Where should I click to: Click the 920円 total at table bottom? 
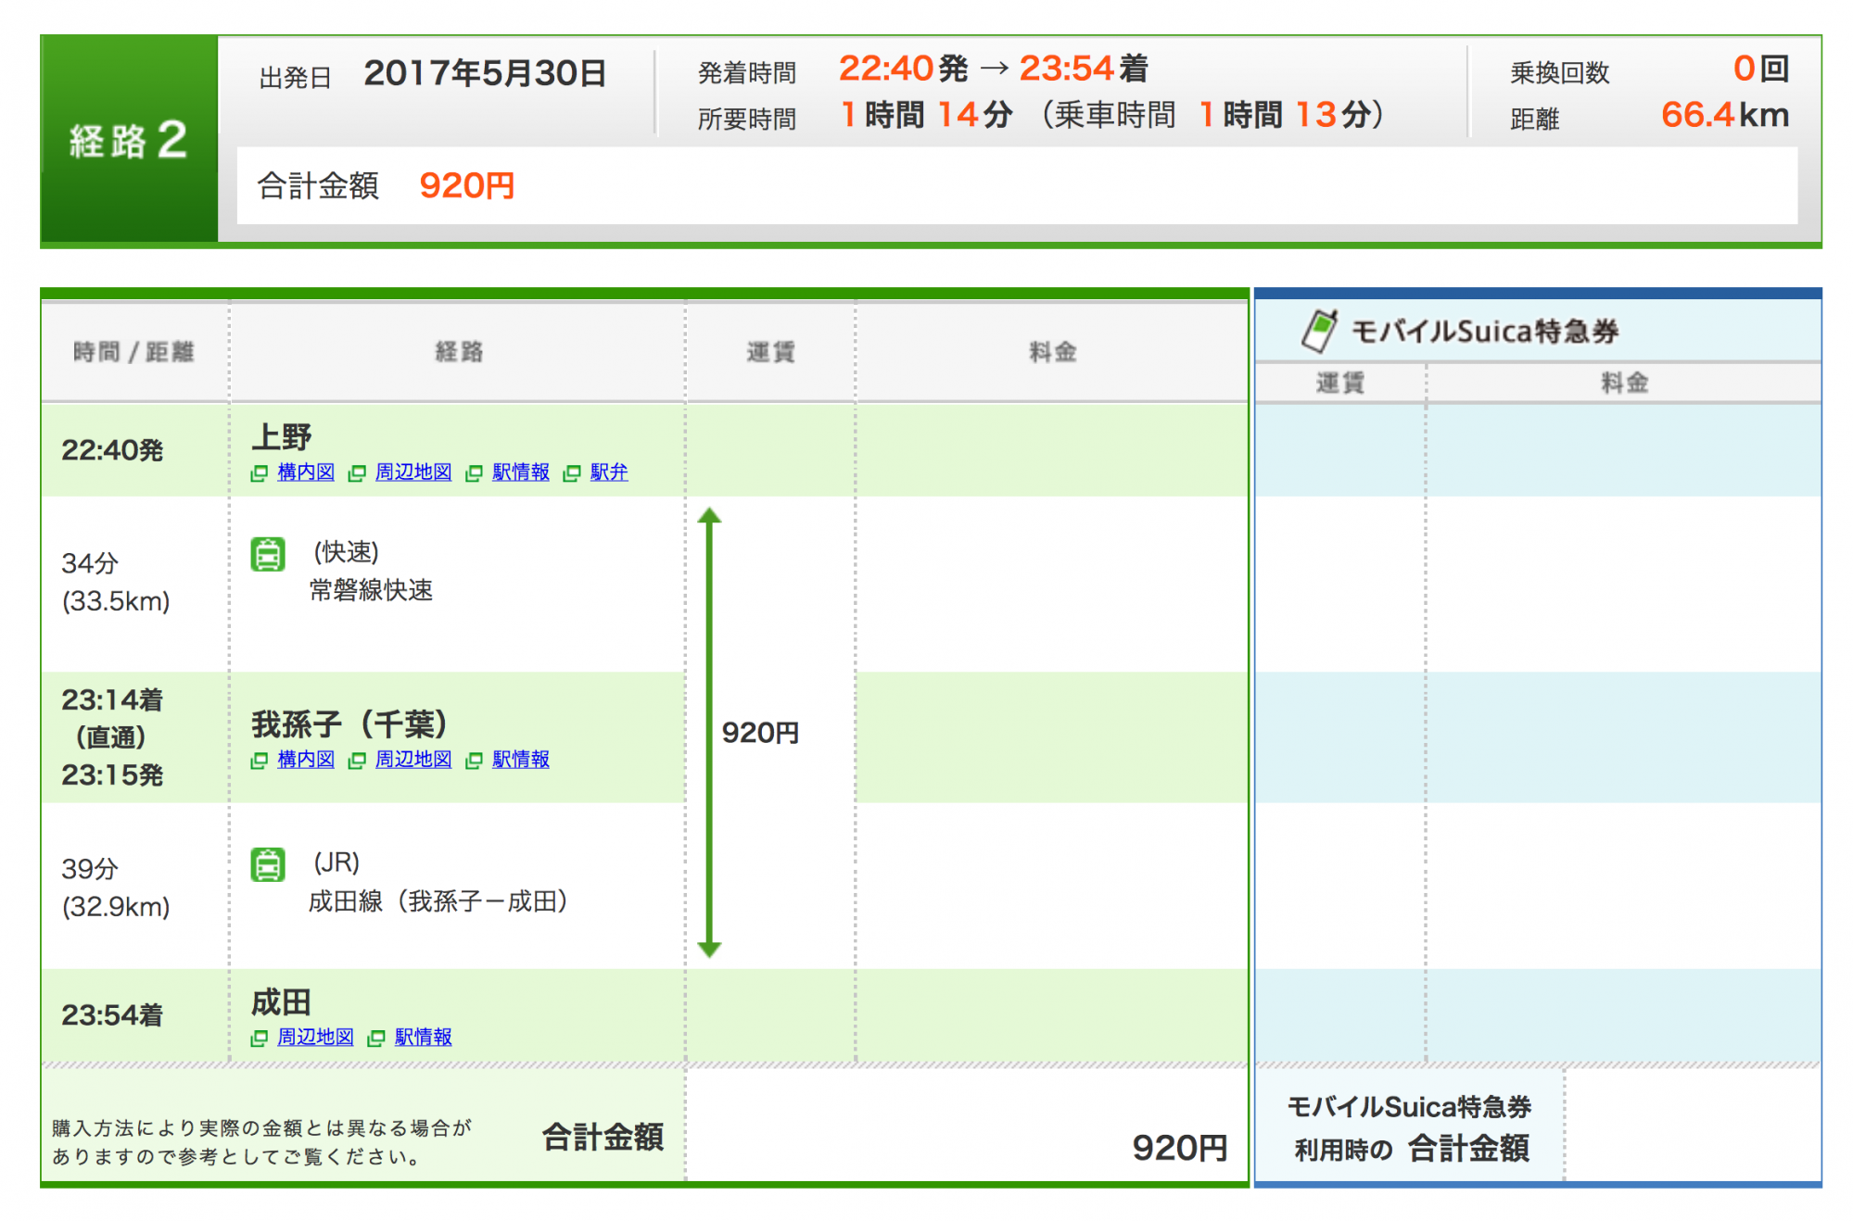pyautogui.click(x=1179, y=1148)
